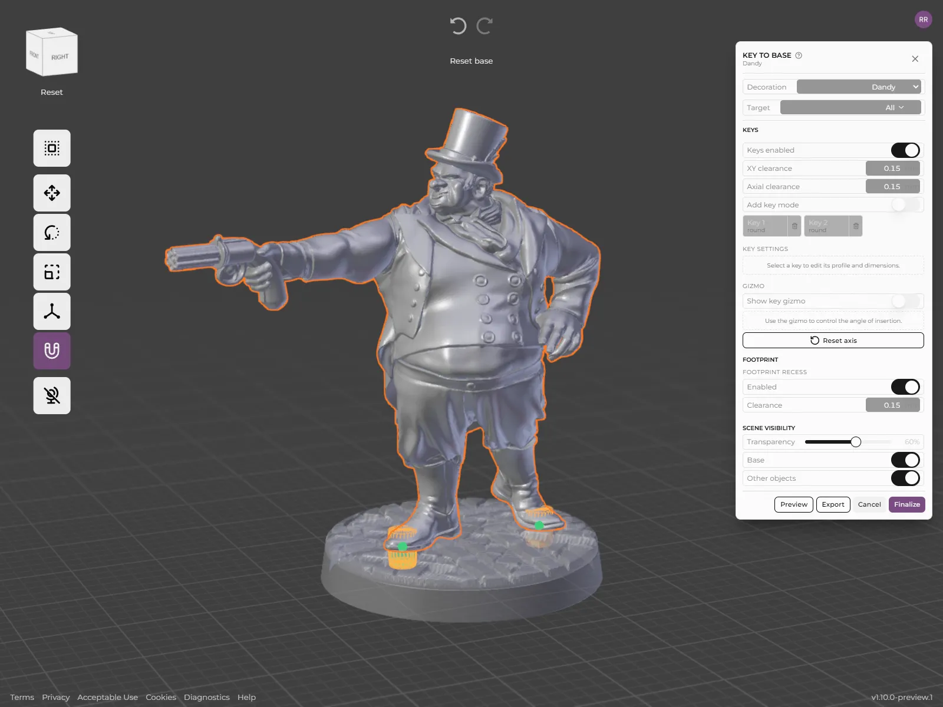Click the undo arrow icon
This screenshot has height=707, width=943.
[x=458, y=26]
